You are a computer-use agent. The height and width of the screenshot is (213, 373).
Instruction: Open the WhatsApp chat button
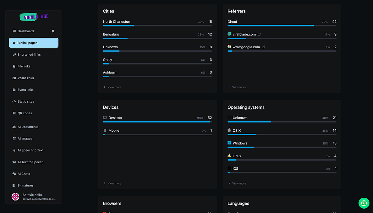(364, 203)
